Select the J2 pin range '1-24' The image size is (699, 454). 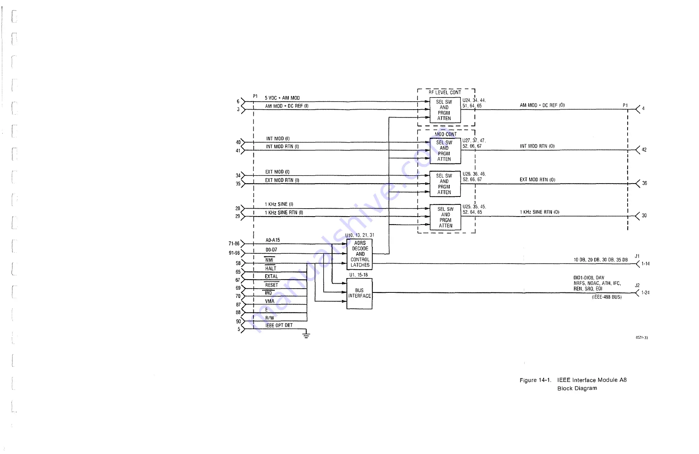click(x=645, y=292)
